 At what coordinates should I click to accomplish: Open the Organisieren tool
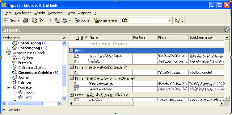point(106,20)
